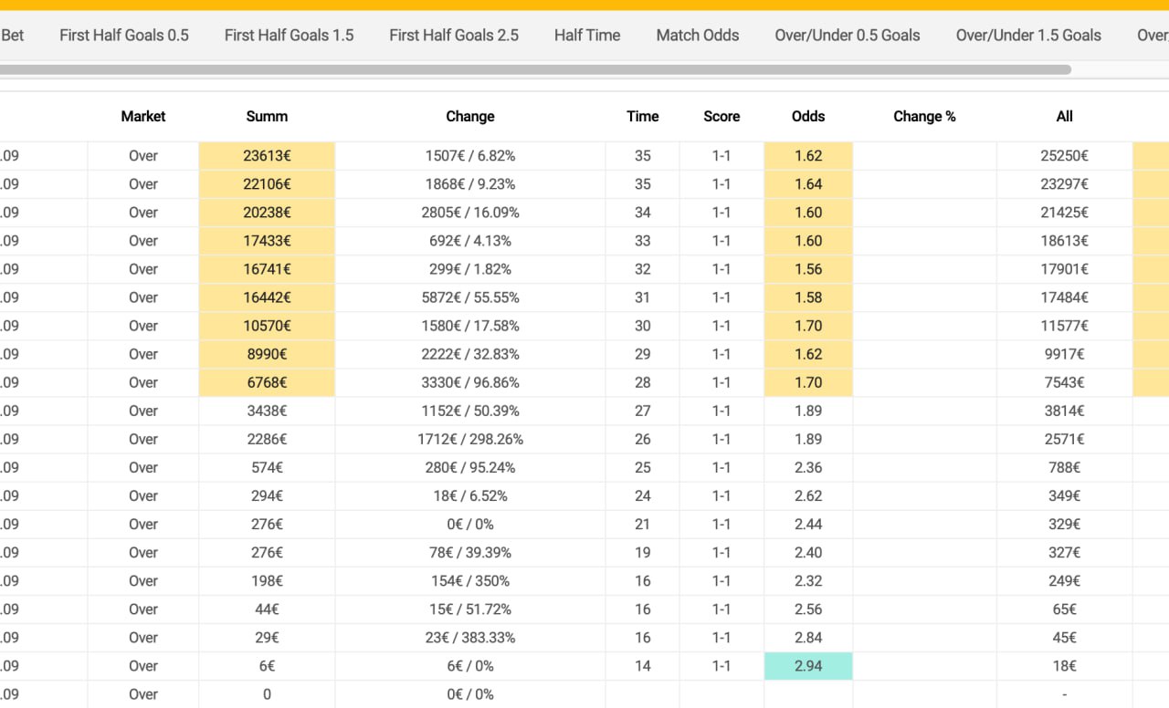Click the 2222€ / 32.83% change cell
The height and width of the screenshot is (708, 1169).
470,354
